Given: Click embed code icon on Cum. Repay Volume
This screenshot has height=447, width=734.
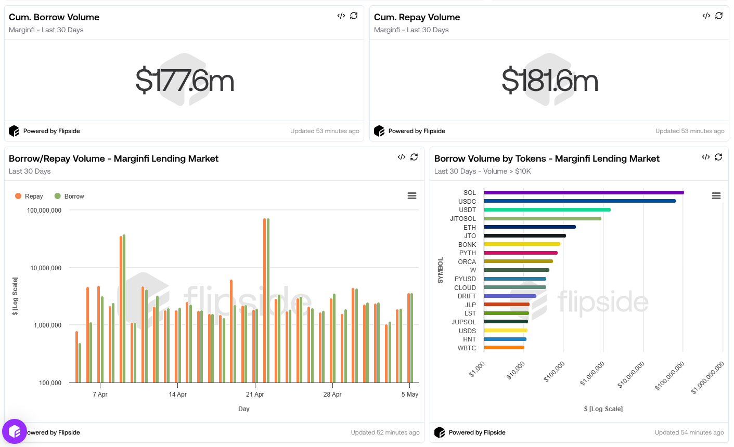Looking at the screenshot, I should point(706,16).
